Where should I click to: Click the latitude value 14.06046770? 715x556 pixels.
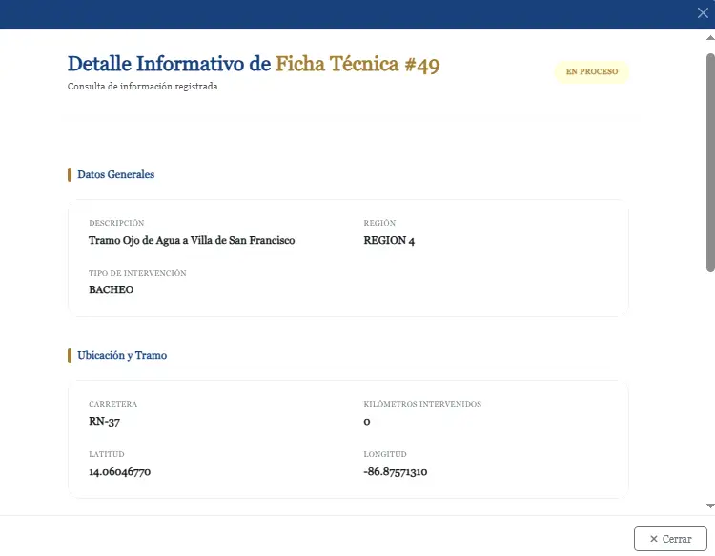(119, 472)
